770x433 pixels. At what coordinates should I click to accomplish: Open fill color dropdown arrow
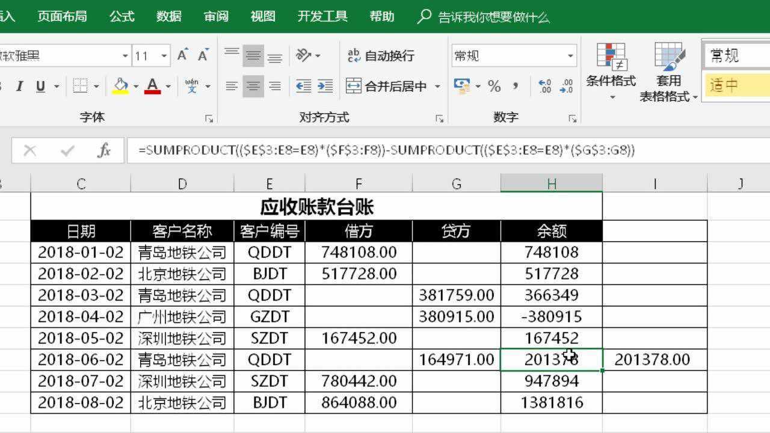136,87
